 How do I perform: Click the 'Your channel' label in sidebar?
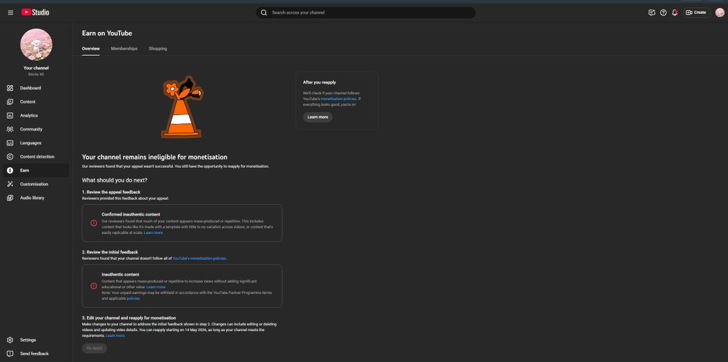pyautogui.click(x=36, y=68)
